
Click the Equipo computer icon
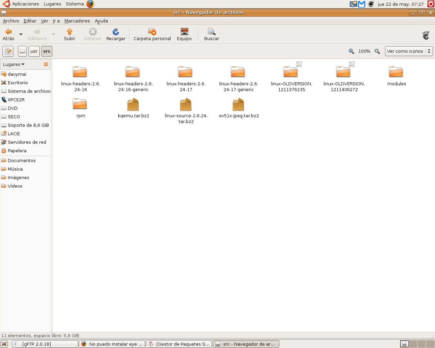click(184, 32)
